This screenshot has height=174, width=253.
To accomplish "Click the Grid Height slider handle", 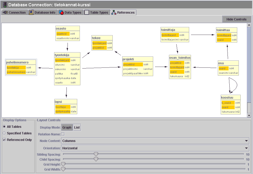I will tap(63, 164).
